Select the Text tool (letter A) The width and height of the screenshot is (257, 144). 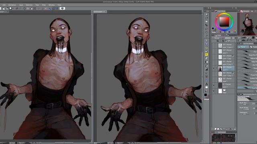coord(206,84)
